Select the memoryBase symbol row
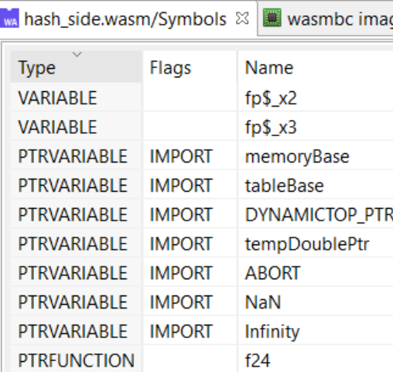Viewport: 393px width, 372px height. pos(202,156)
